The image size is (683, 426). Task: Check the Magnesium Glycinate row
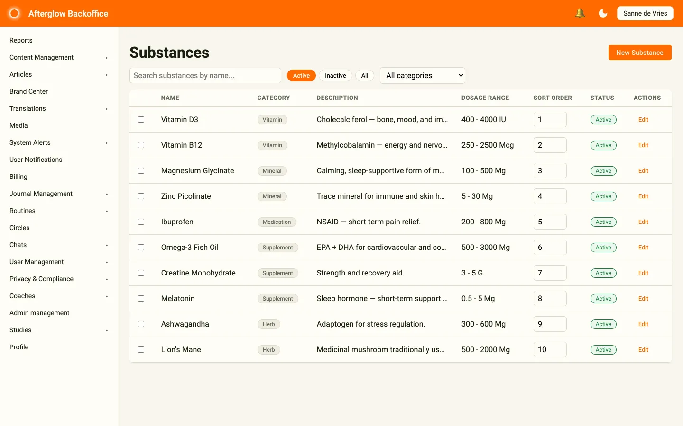coord(141,171)
